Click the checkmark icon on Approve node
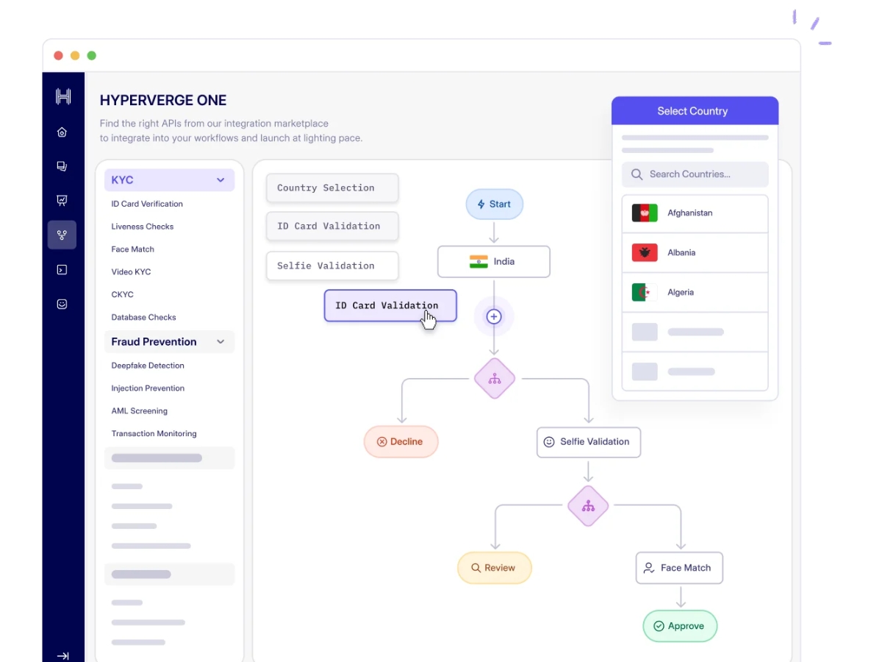The image size is (882, 662). (x=658, y=627)
